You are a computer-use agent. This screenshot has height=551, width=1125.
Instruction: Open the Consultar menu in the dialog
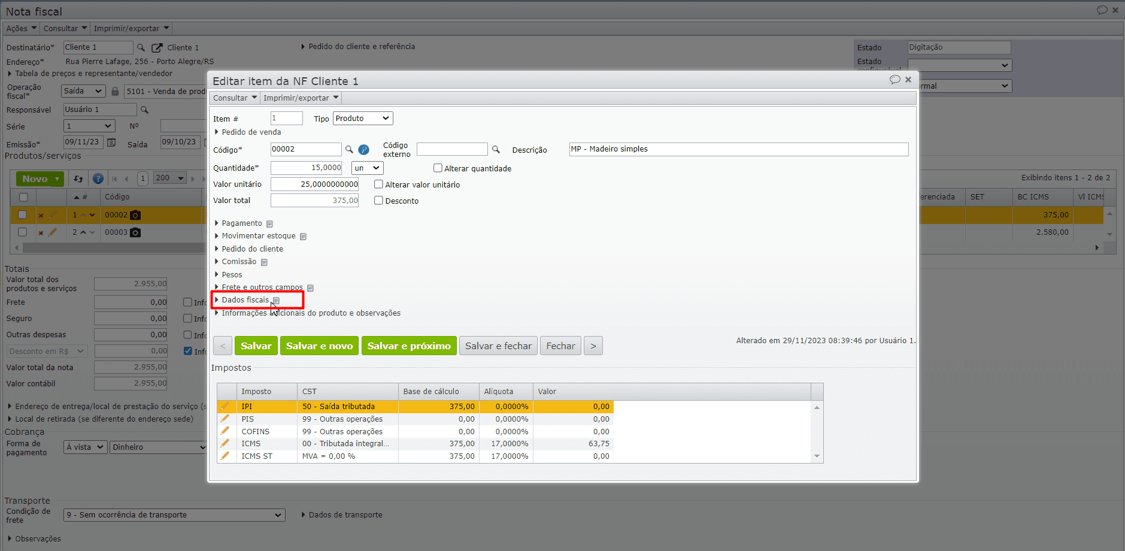pyautogui.click(x=235, y=98)
